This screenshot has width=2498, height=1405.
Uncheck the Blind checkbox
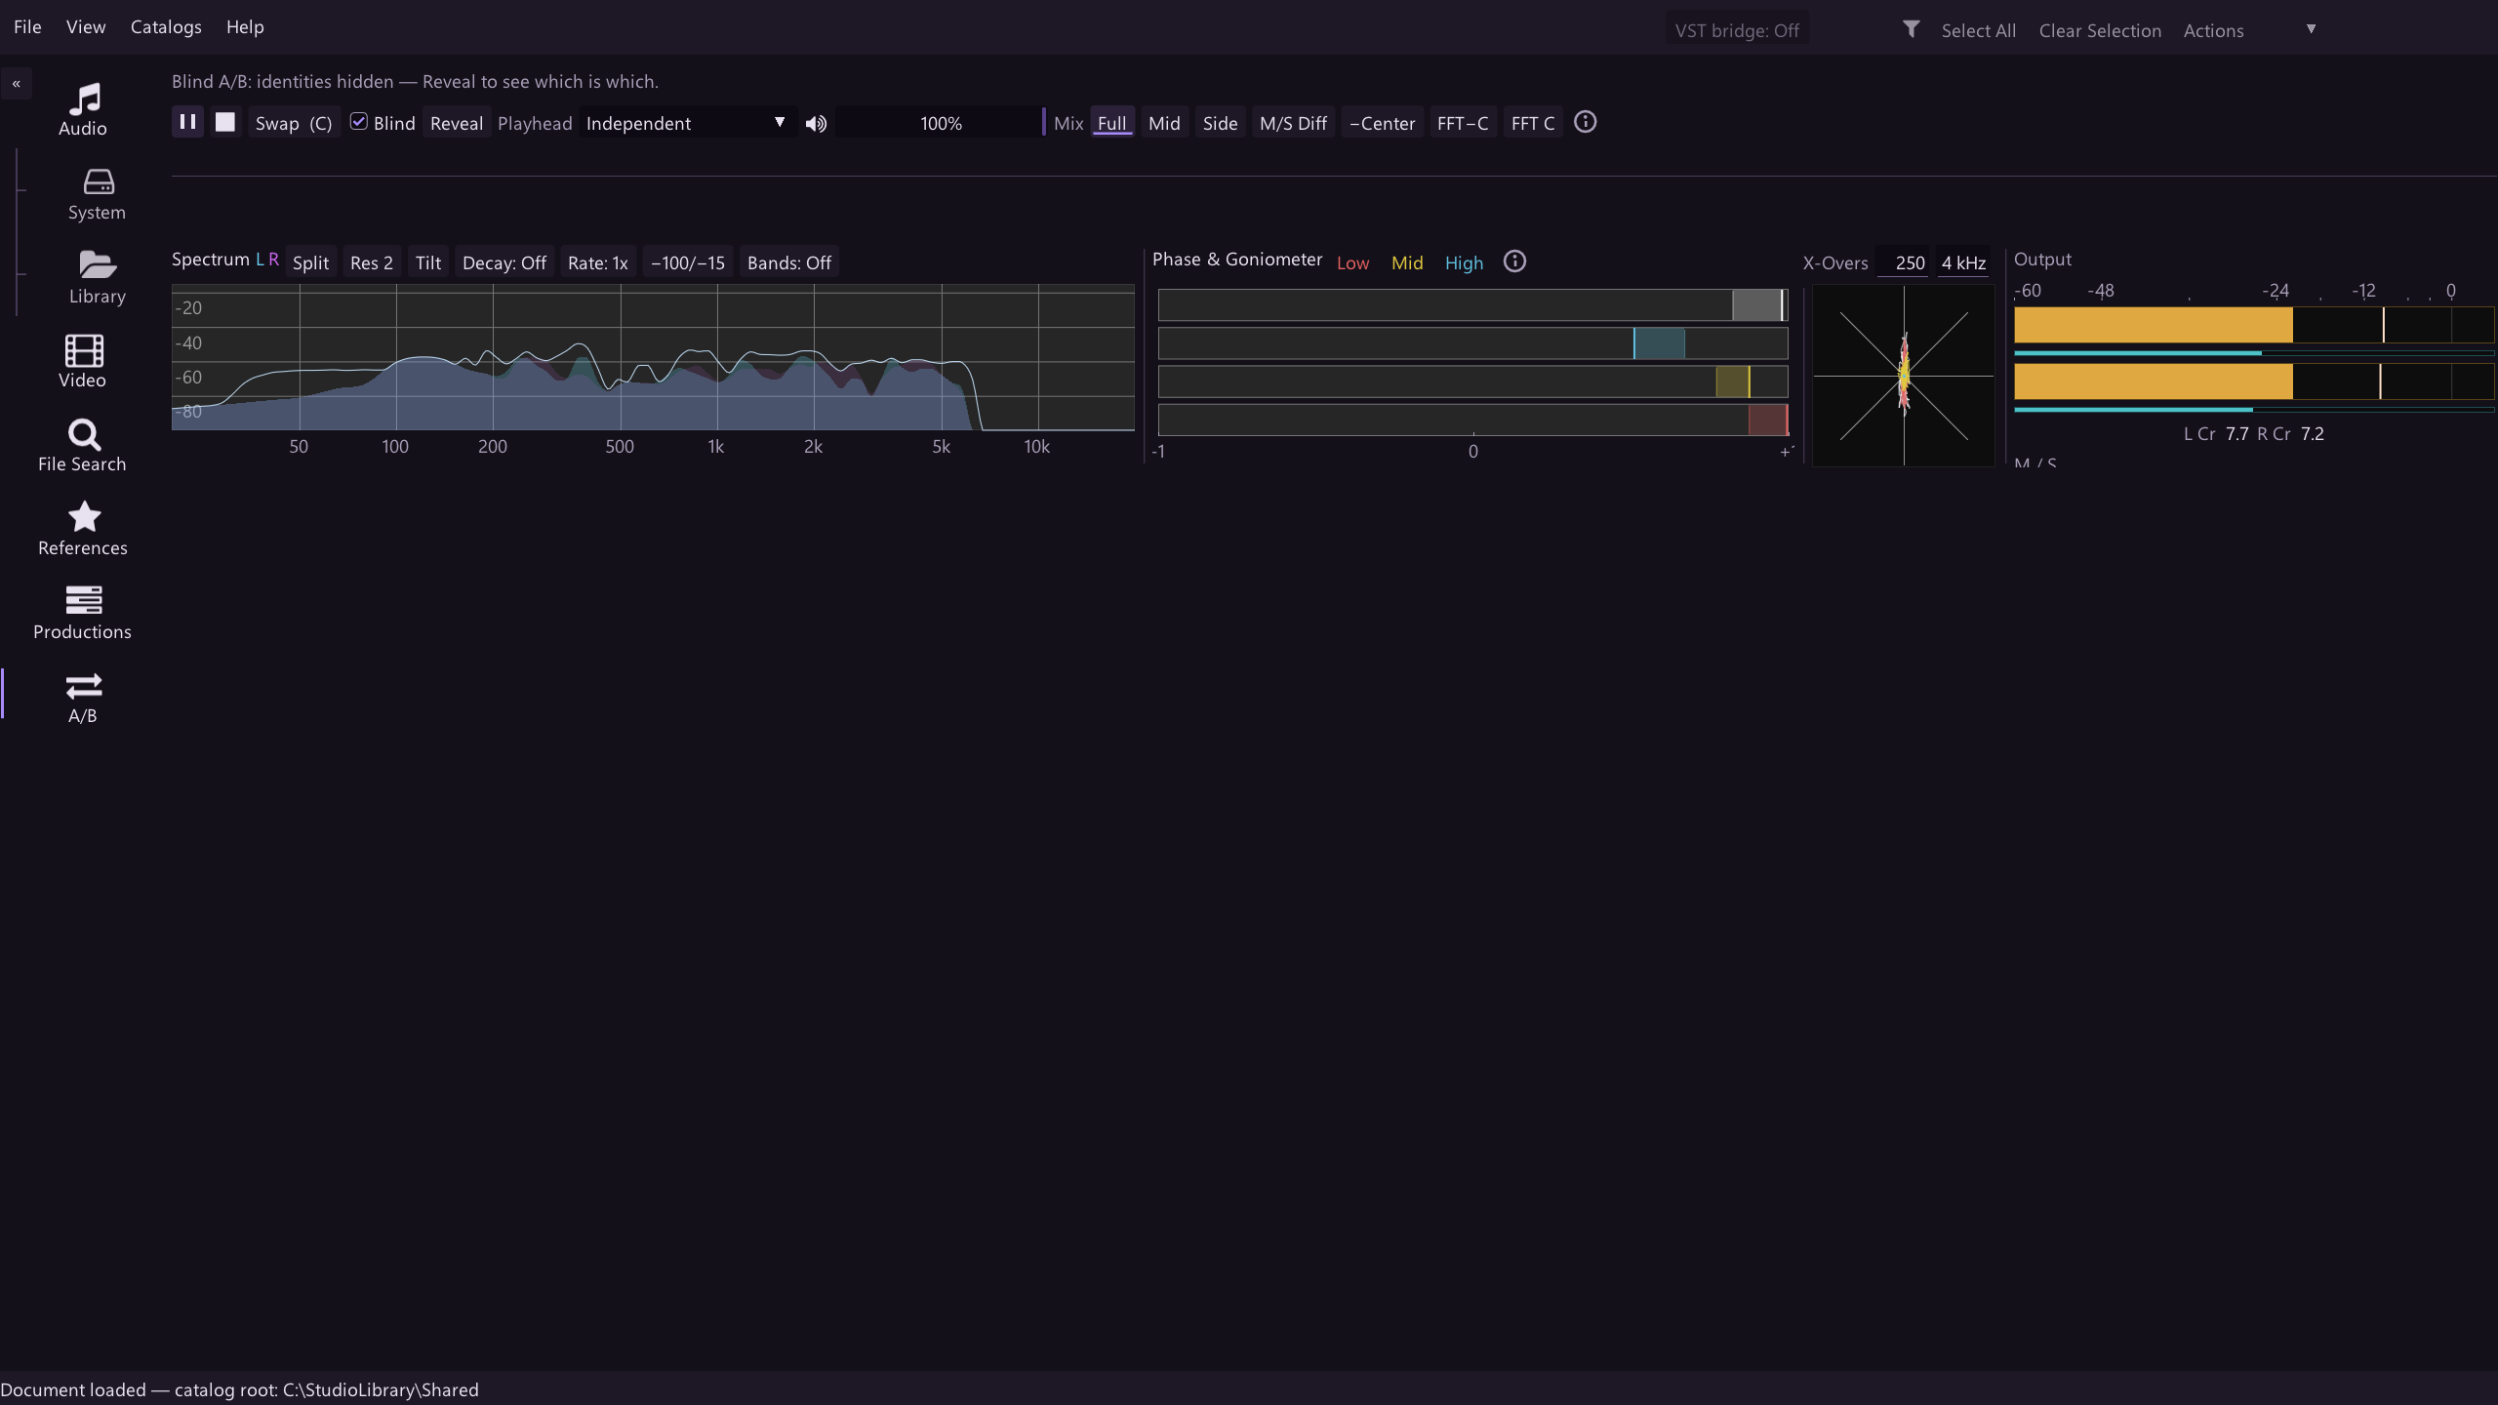(x=359, y=122)
